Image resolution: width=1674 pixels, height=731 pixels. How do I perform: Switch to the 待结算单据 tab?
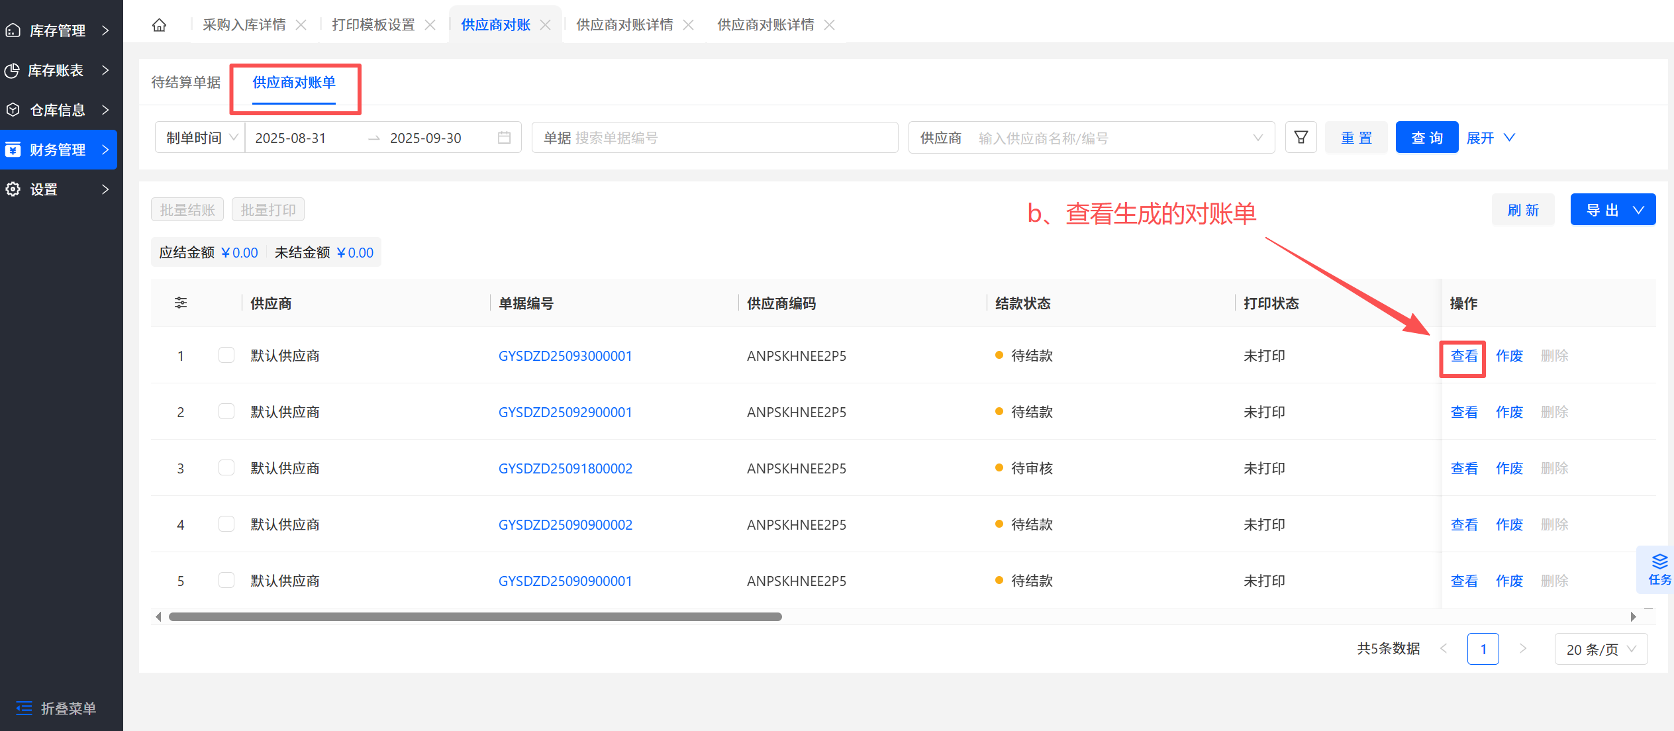pyautogui.click(x=186, y=83)
